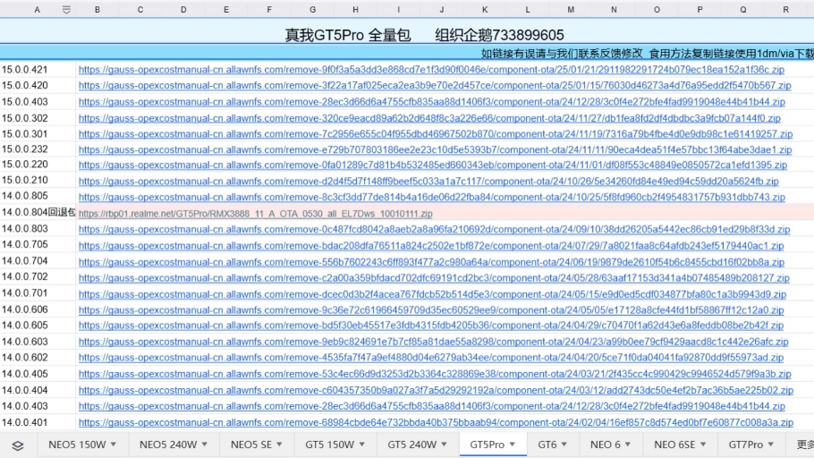Show more sheets via 更多 button
Screen dimensions: 814x458
[805, 445]
